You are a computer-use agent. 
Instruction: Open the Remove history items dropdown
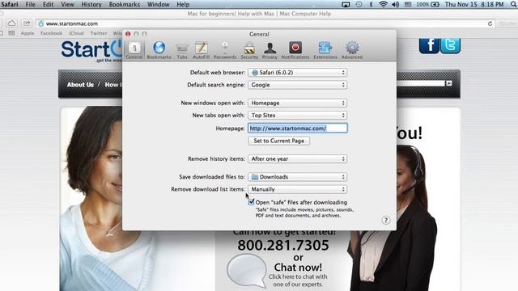click(x=297, y=158)
